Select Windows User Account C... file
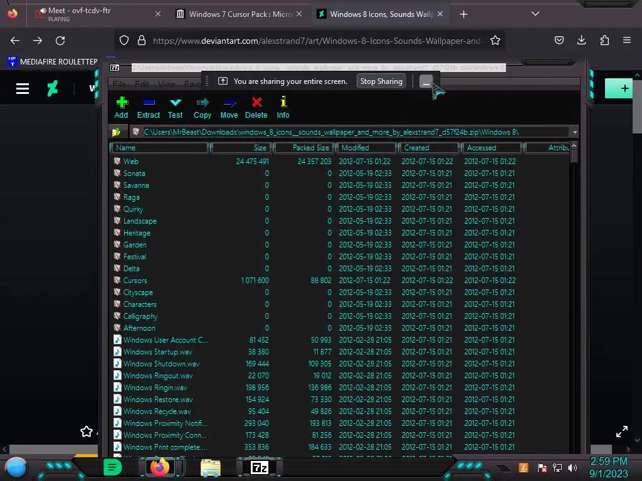Image resolution: width=642 pixels, height=481 pixels. pos(166,340)
